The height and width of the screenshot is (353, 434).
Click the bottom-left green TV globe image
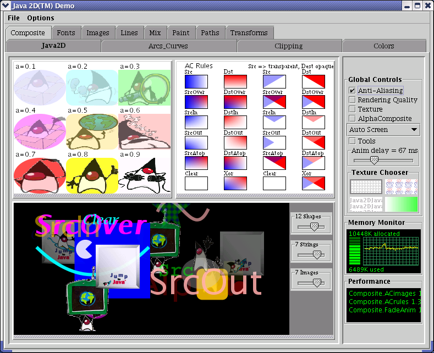pos(87,297)
